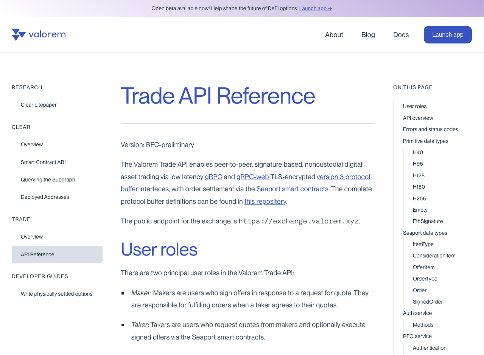
Task: Jump to ItemType in page outline
Action: point(423,244)
